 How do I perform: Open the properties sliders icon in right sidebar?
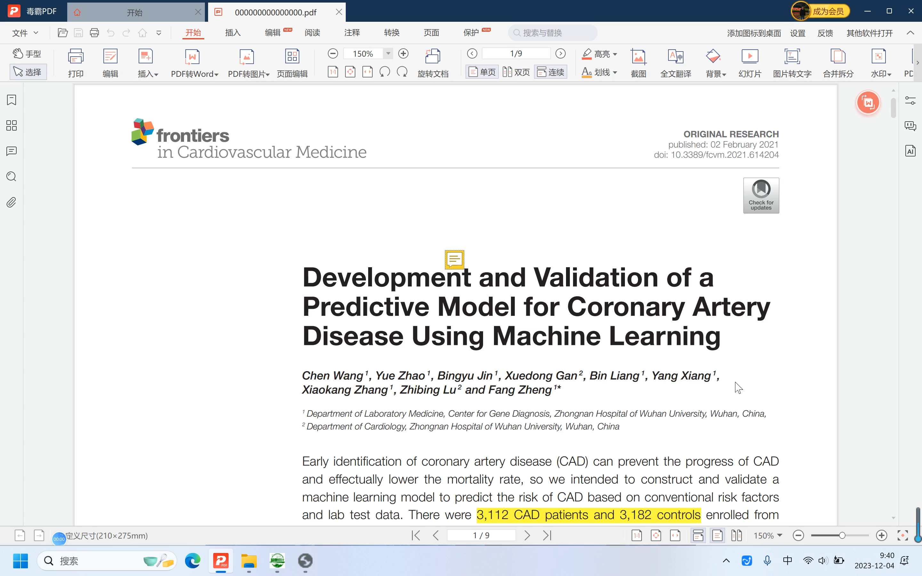click(910, 100)
